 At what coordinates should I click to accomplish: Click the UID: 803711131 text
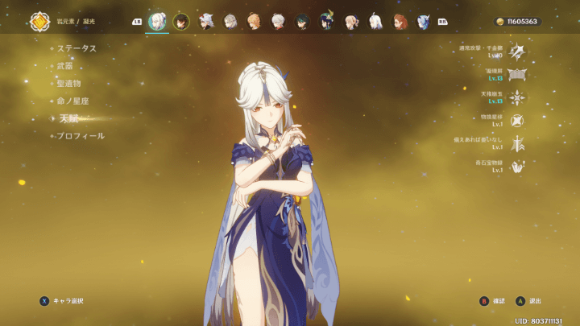pos(538,321)
